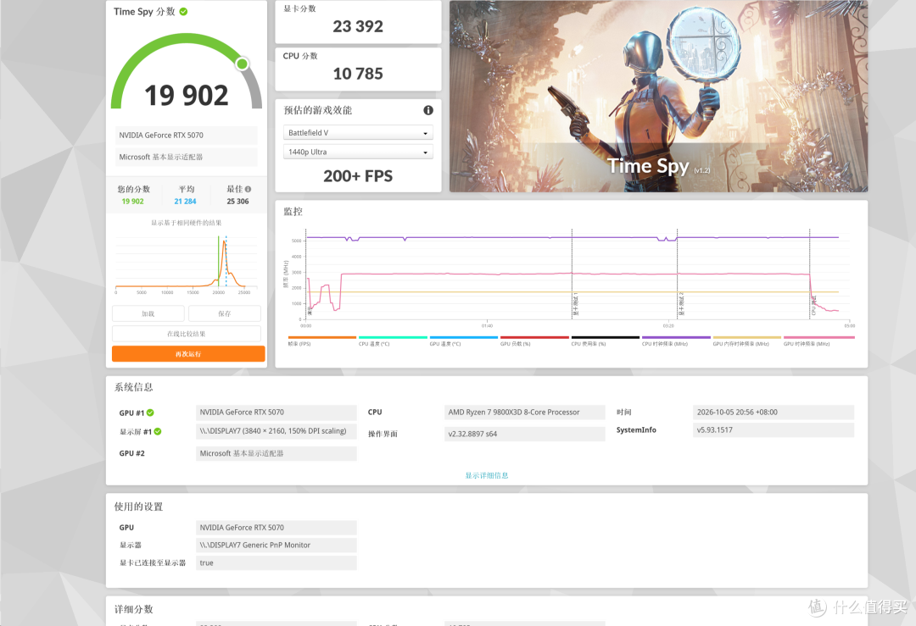Click the best score 25 306
916x626 pixels.
point(237,202)
